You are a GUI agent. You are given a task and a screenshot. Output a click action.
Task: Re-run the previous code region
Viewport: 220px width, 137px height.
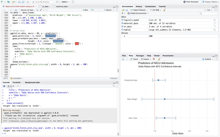point(92,10)
